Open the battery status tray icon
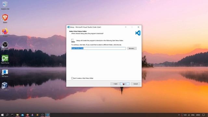This screenshot has width=208, height=117. 186,115
